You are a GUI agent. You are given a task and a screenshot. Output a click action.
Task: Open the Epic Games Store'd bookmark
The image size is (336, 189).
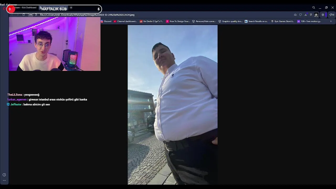[x=283, y=21]
